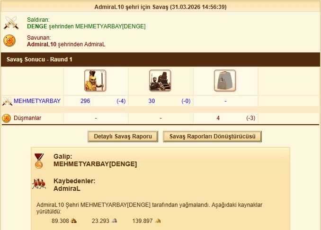The height and width of the screenshot is (230, 321).
Task: Click the hoplite unit icon
Action: coord(95,81)
